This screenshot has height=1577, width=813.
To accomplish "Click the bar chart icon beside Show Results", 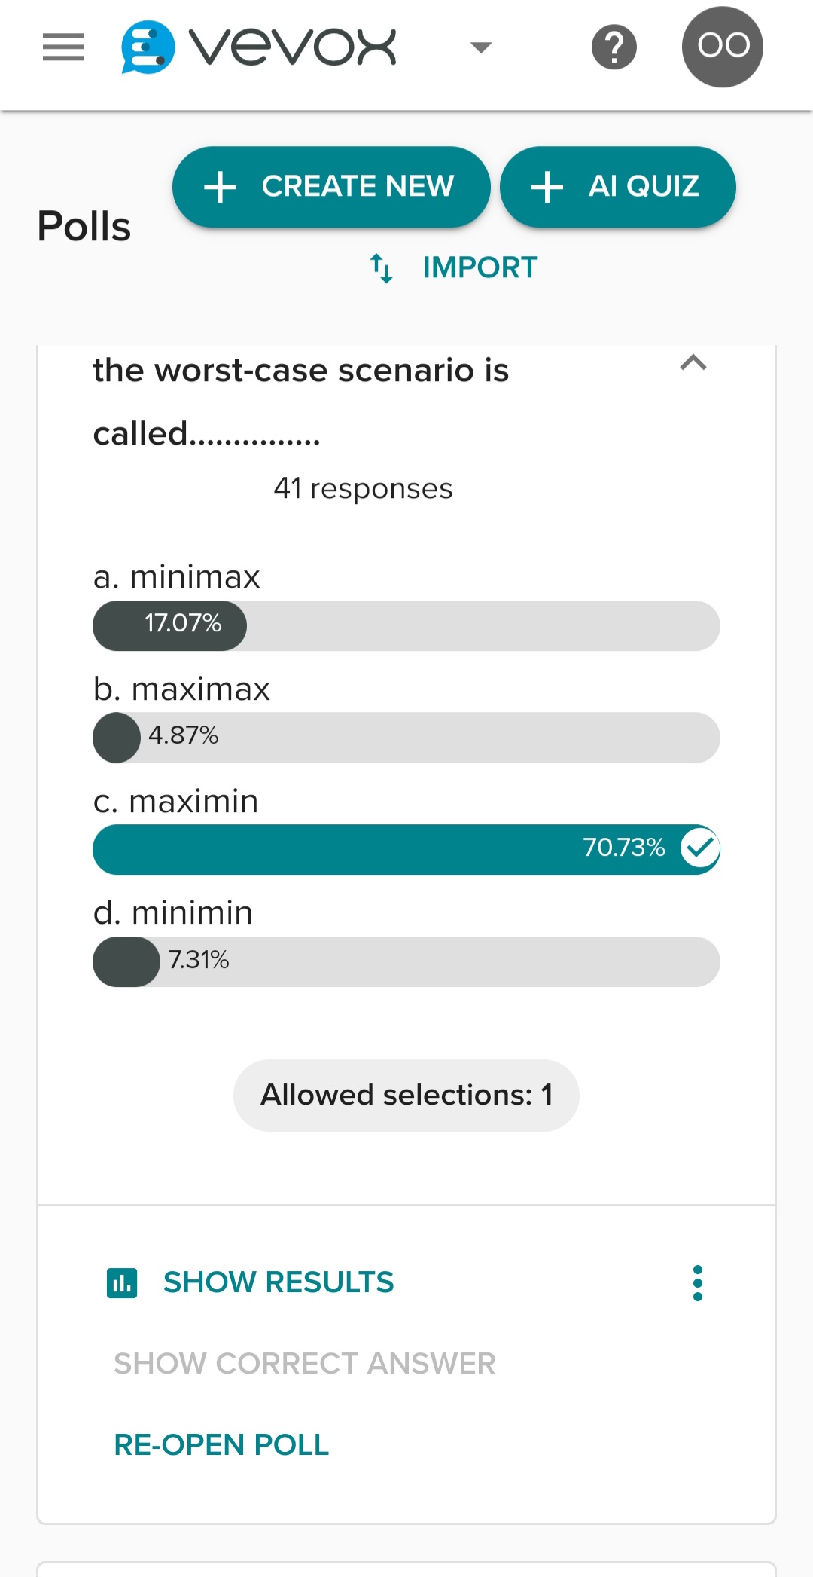I will (x=123, y=1281).
